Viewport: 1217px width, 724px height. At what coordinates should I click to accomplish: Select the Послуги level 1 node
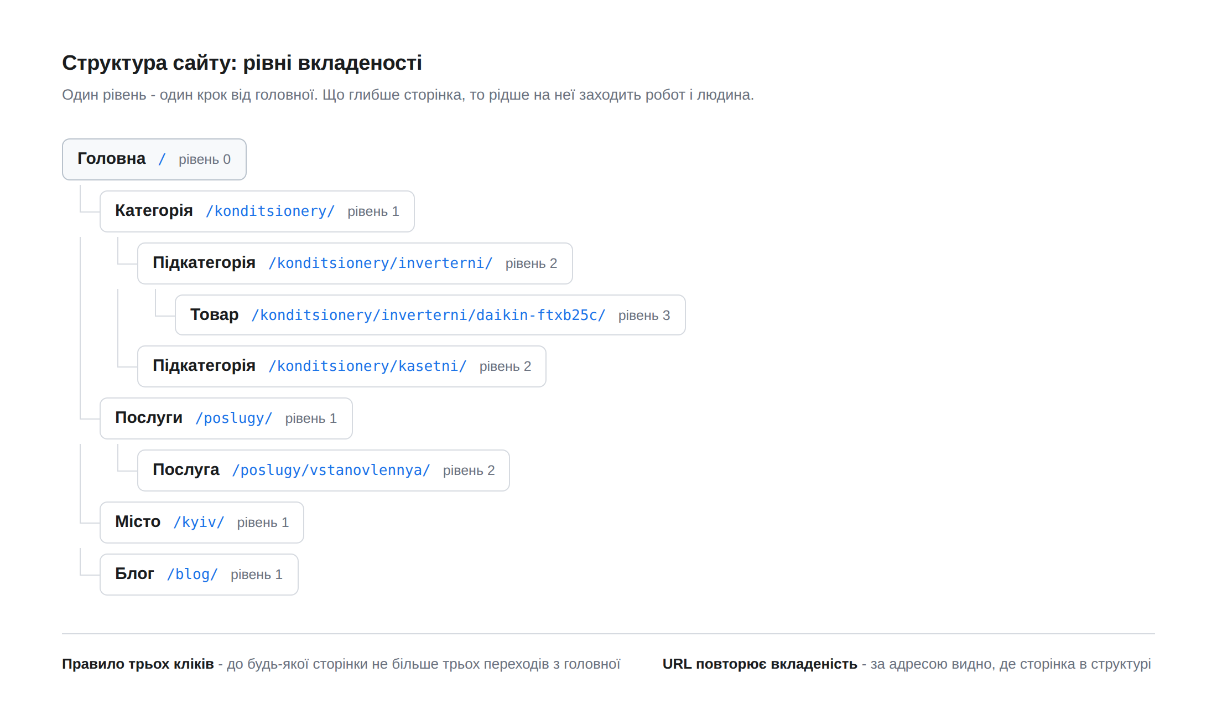226,418
